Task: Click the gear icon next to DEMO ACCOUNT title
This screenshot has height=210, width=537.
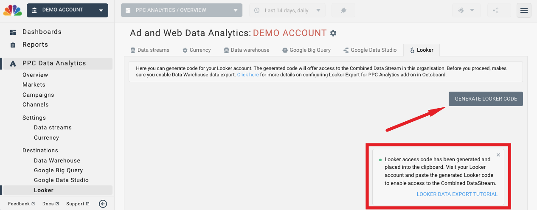Action: 333,33
